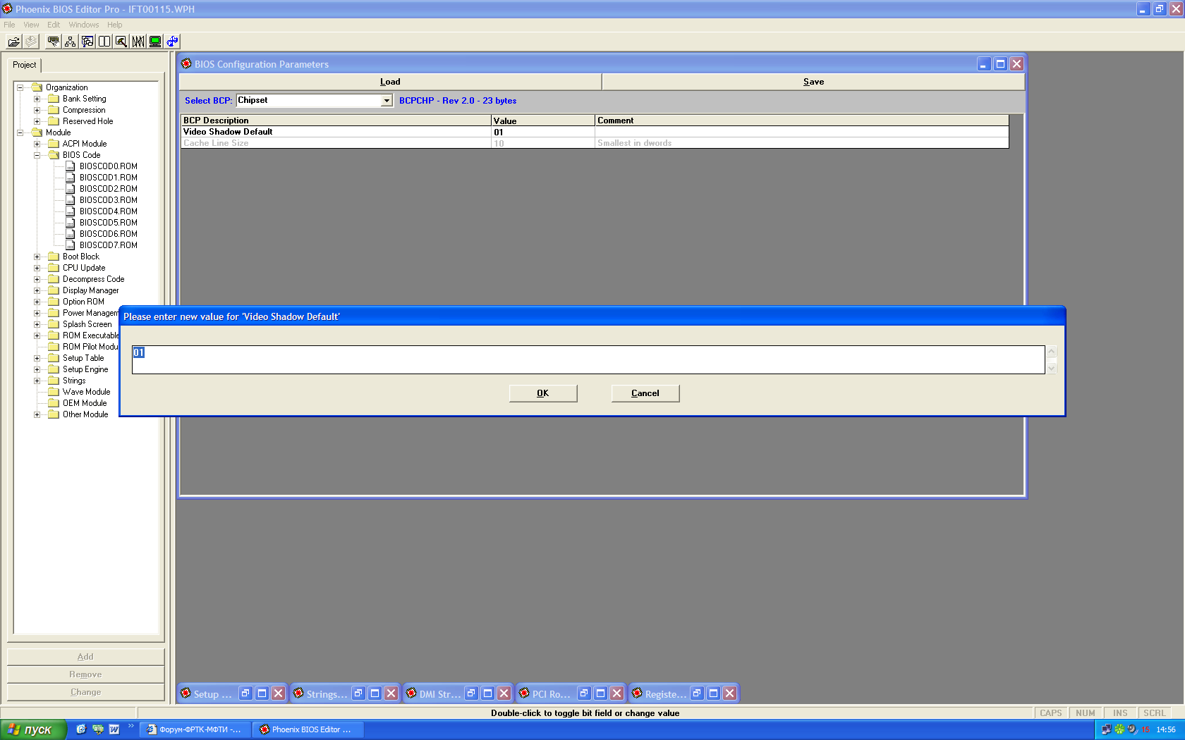Click the hammer toolbar icon

coord(121,42)
